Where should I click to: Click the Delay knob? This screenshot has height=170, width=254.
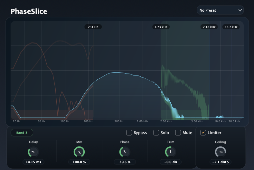click(x=33, y=152)
